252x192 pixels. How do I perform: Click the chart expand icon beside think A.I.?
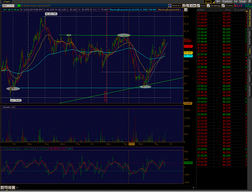click(184, 6)
